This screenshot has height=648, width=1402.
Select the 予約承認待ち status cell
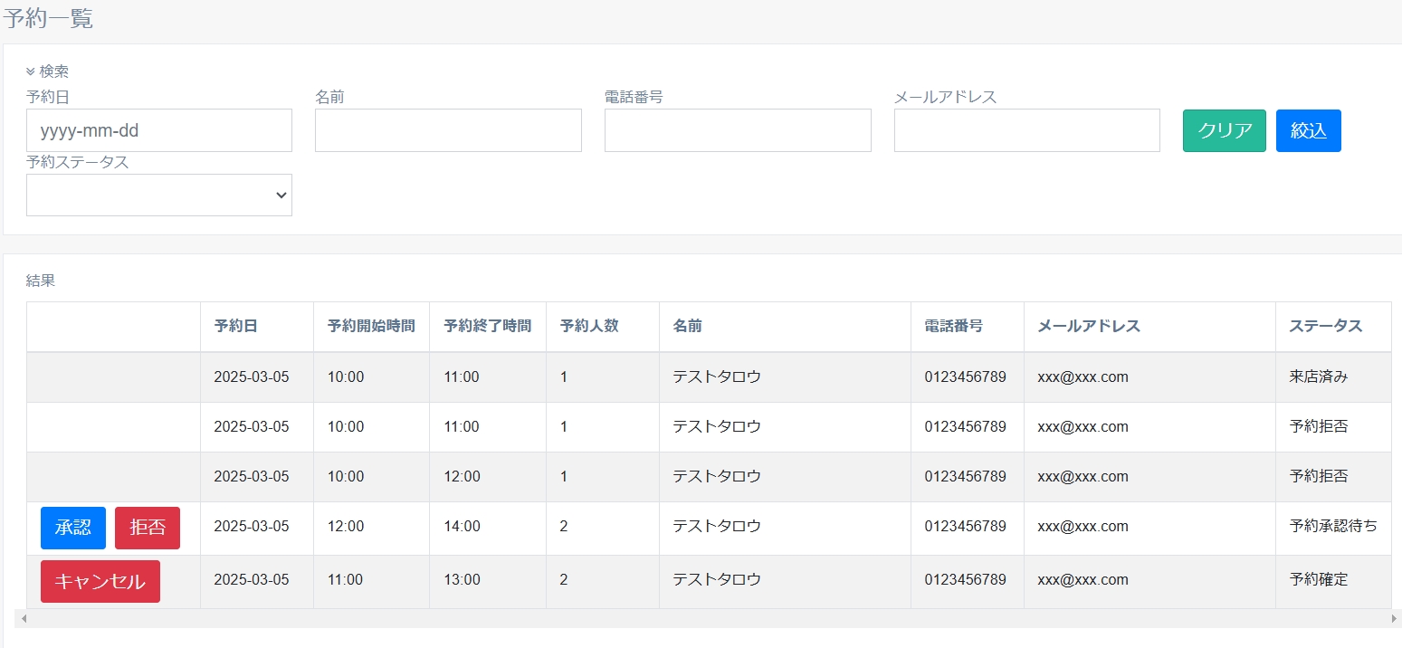[1332, 527]
